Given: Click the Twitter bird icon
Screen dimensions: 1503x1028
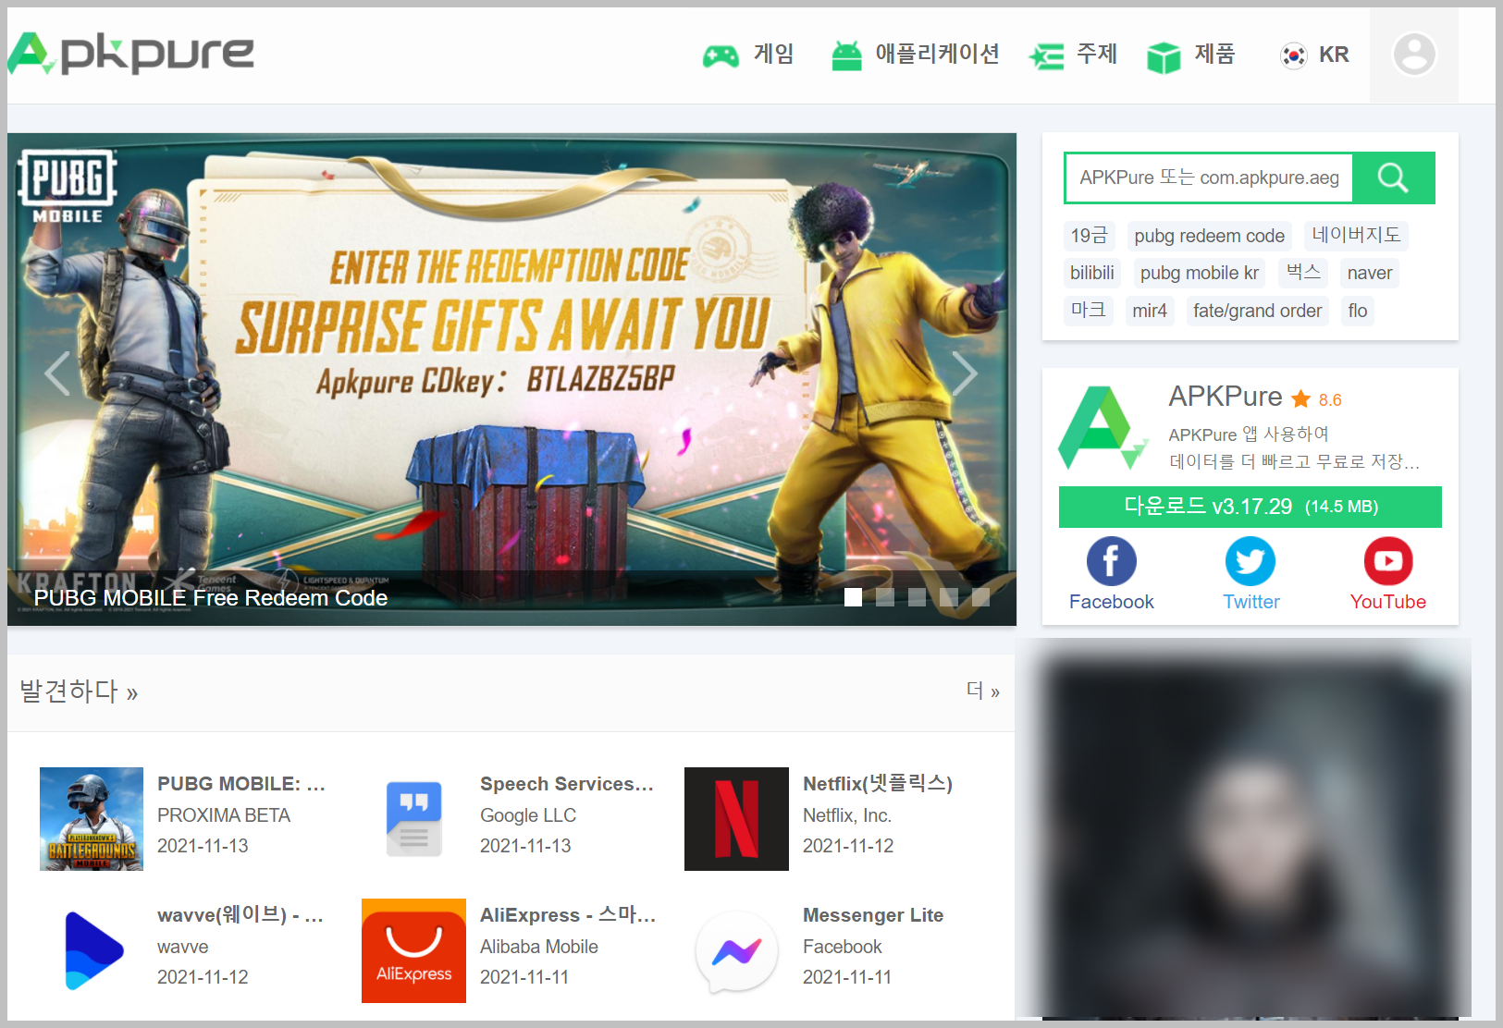Looking at the screenshot, I should (x=1250, y=561).
